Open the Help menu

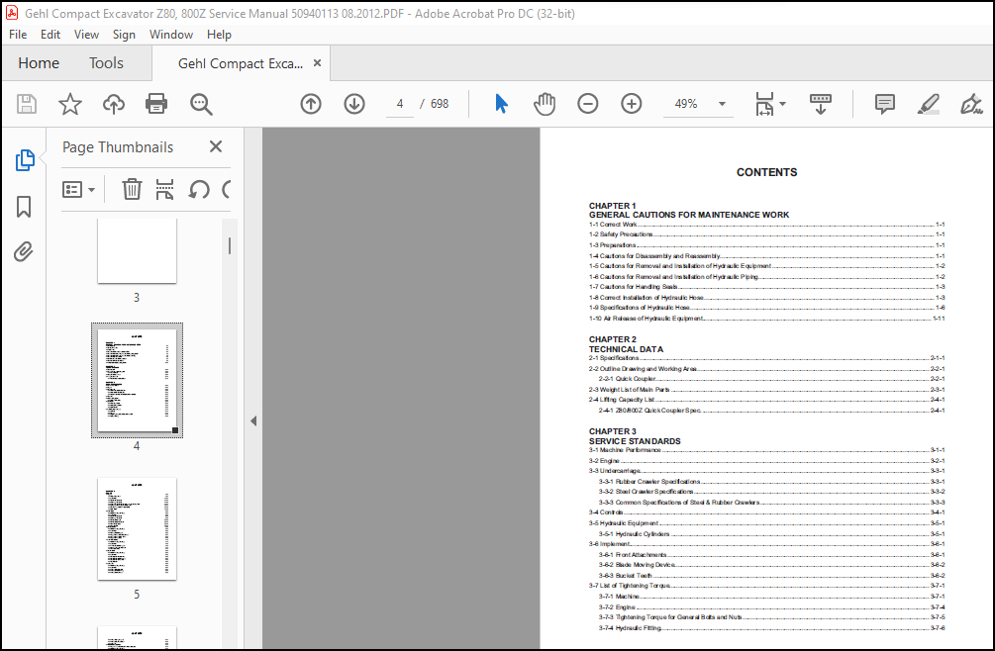click(x=219, y=35)
